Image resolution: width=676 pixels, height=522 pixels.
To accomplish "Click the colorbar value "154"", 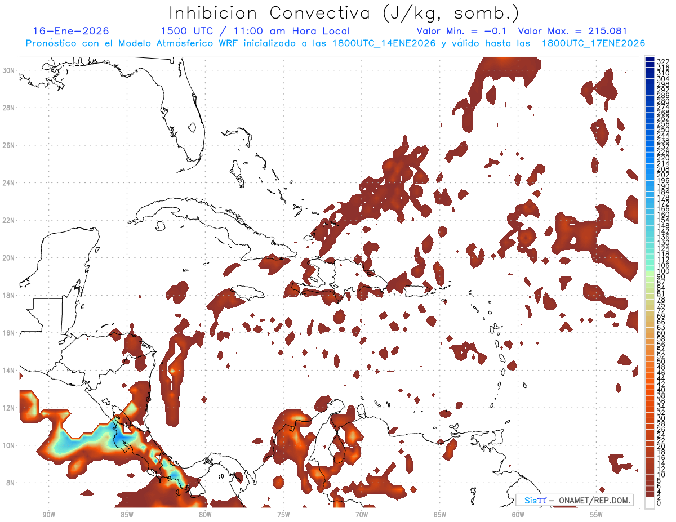I will [x=662, y=220].
